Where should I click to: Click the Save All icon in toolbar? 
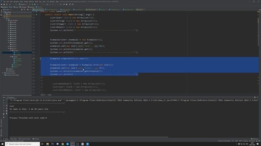pyautogui.click(x=4, y=4)
